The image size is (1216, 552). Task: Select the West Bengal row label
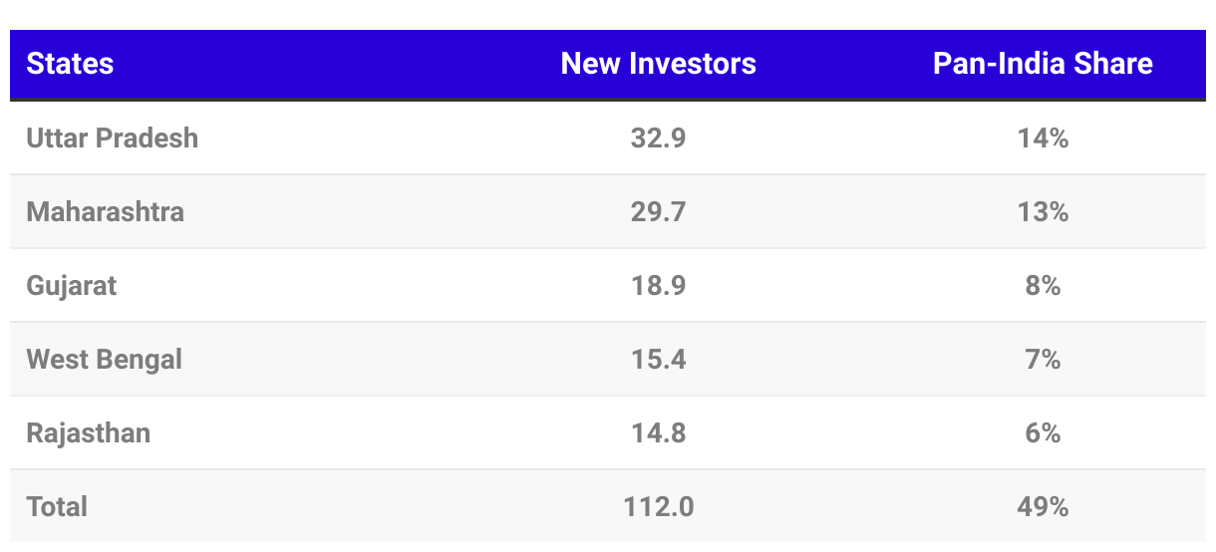[x=105, y=359]
